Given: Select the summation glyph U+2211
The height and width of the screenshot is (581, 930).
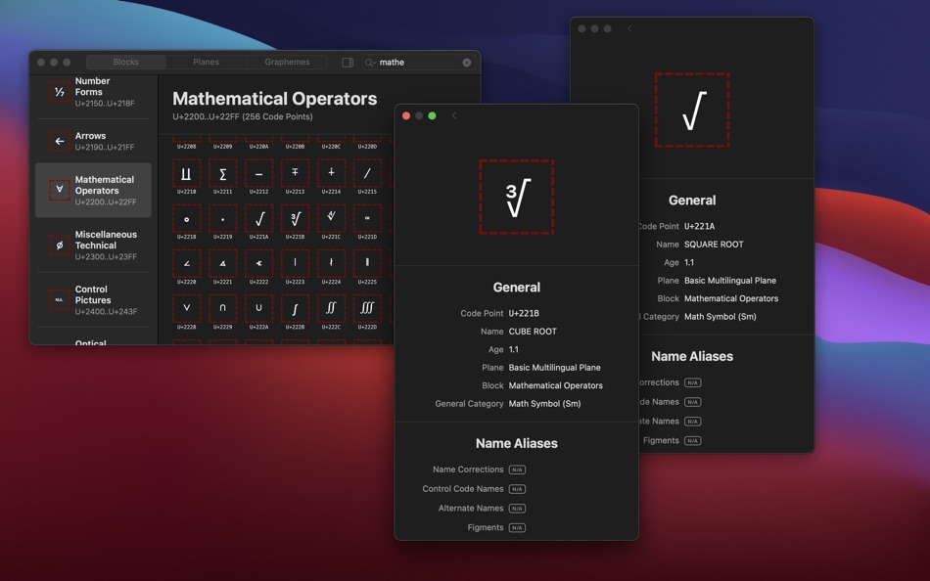Looking at the screenshot, I should [x=222, y=174].
